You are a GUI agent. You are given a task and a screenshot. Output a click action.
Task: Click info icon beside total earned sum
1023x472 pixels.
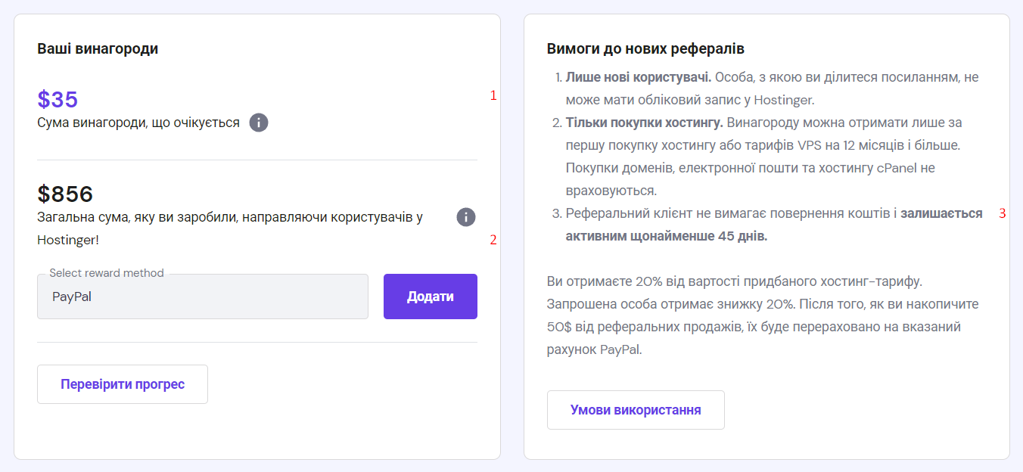pos(466,217)
